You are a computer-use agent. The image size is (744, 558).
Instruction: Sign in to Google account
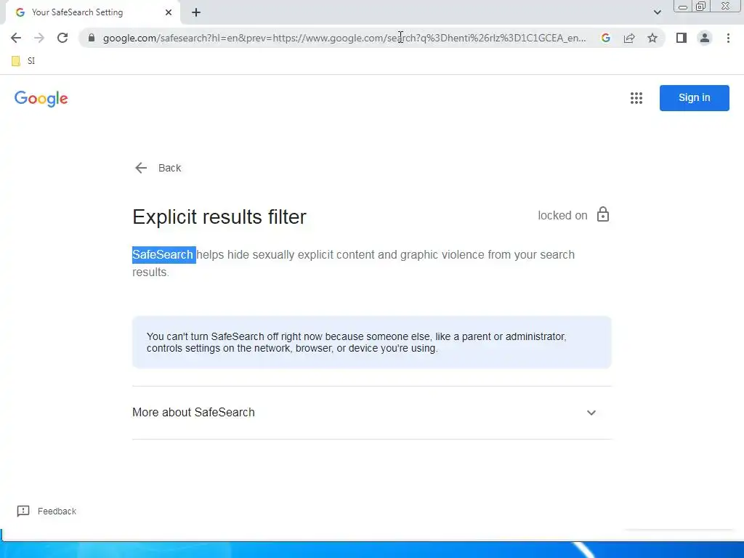click(x=694, y=98)
